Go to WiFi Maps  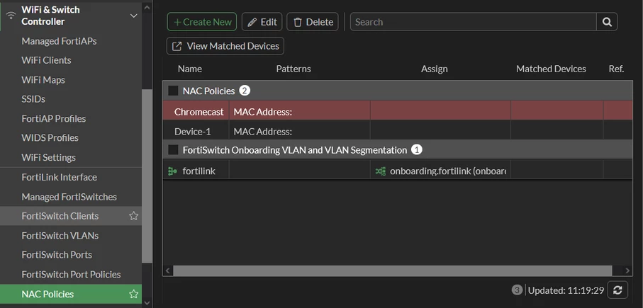(43, 80)
